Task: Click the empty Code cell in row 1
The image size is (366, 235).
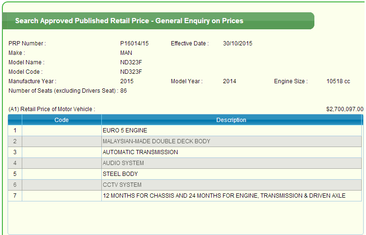Action: coord(62,131)
